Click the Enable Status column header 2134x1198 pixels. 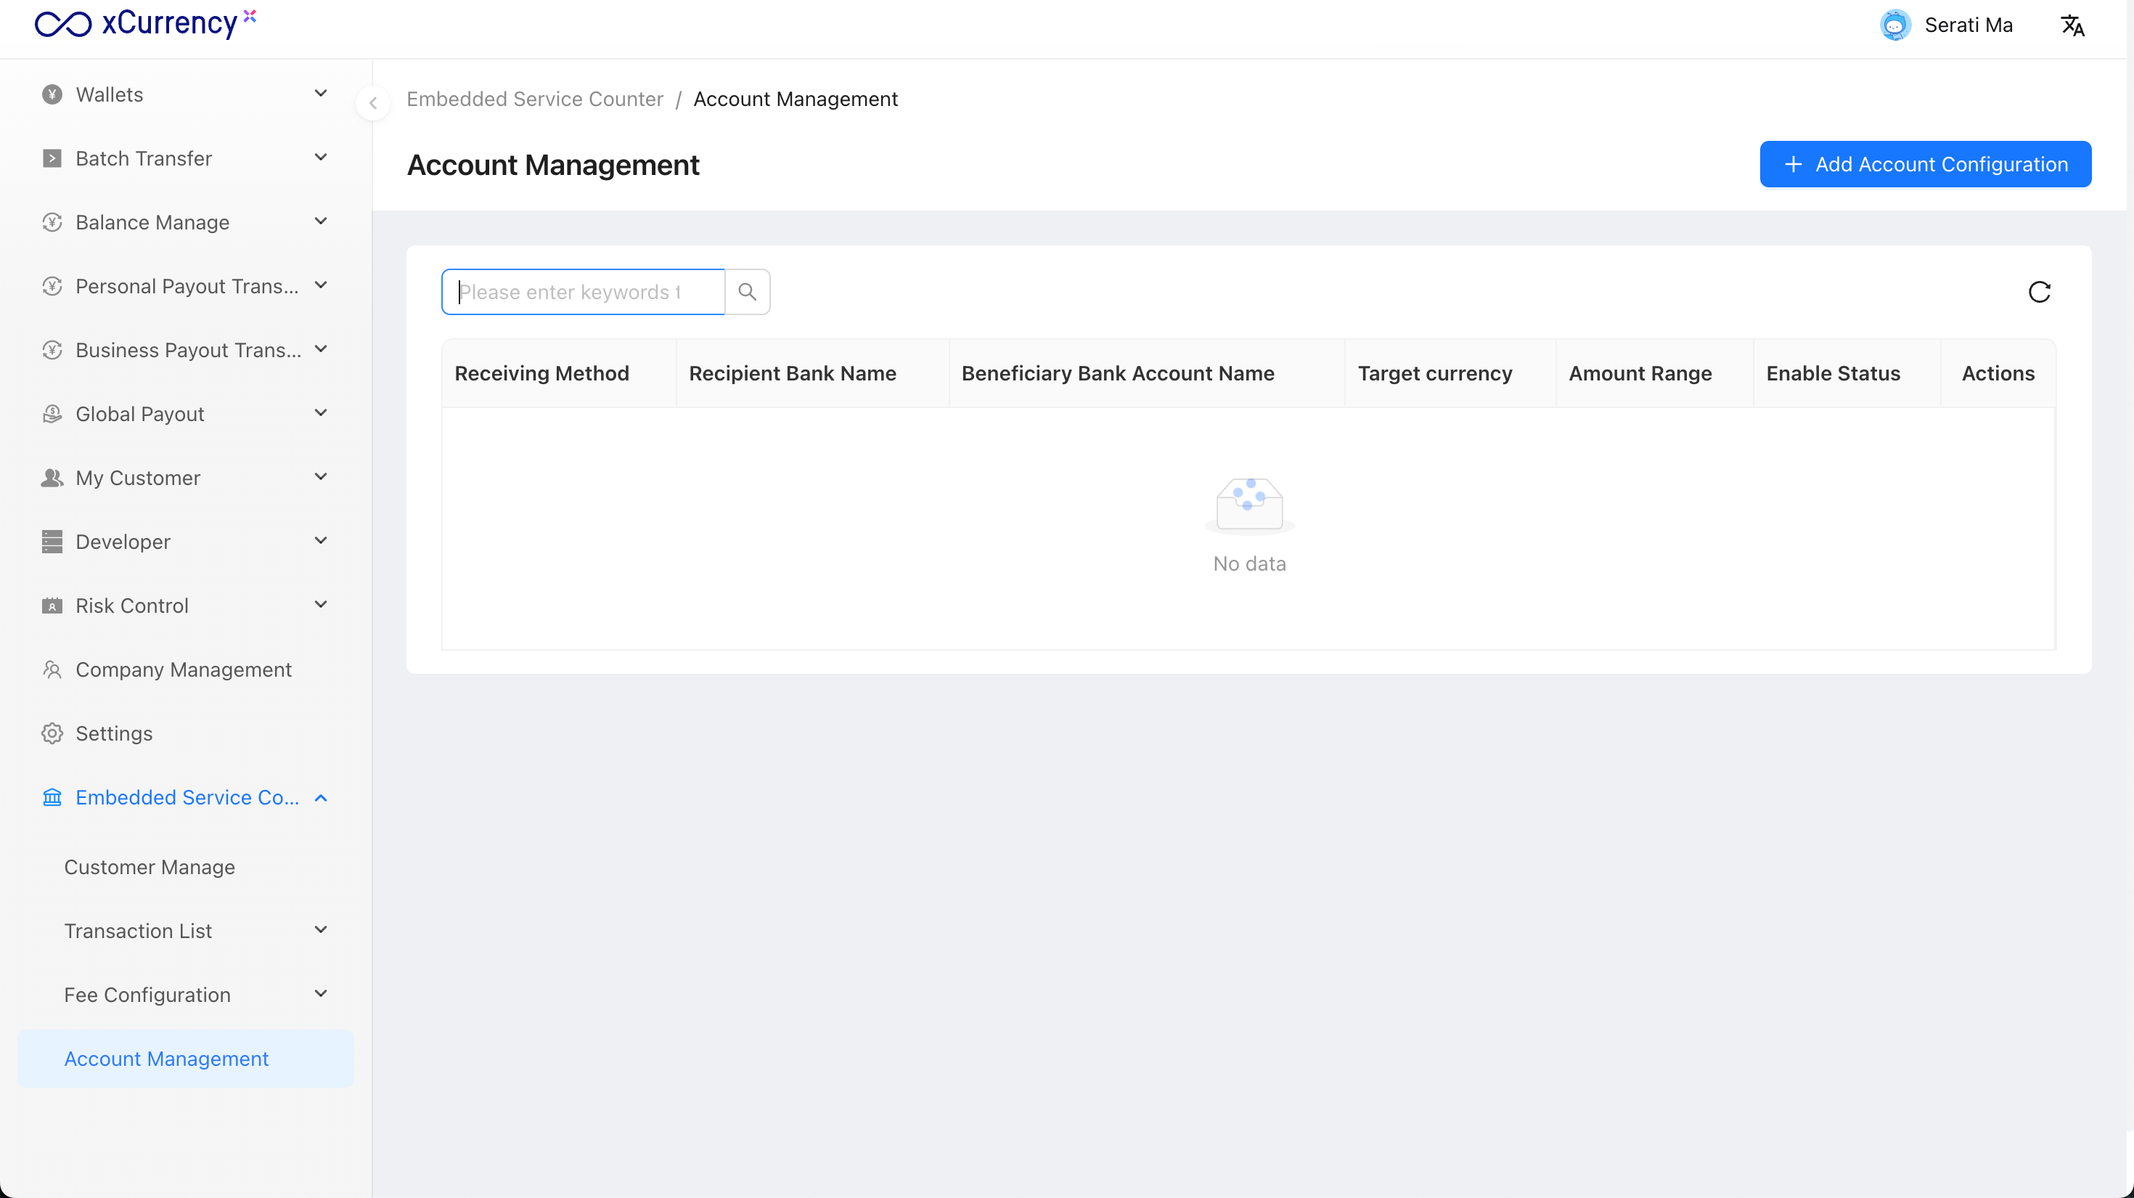[1833, 372]
